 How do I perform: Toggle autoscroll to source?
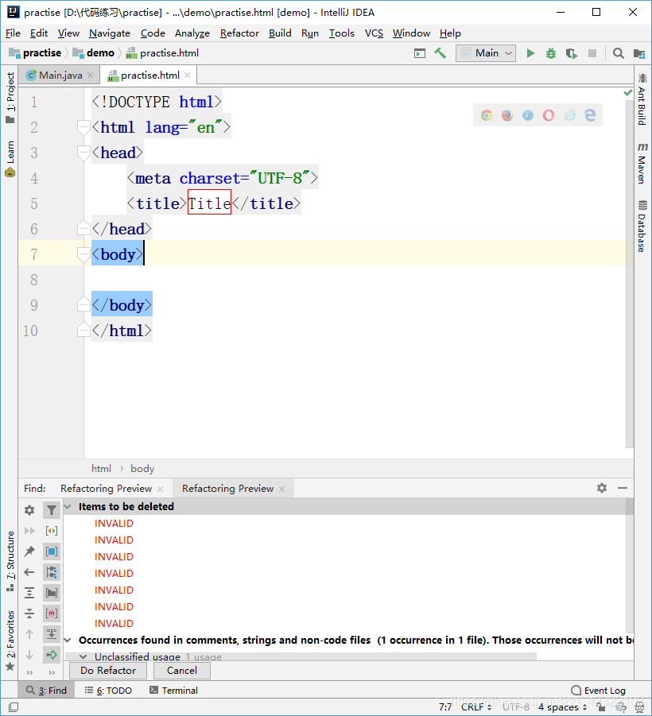coord(52,634)
